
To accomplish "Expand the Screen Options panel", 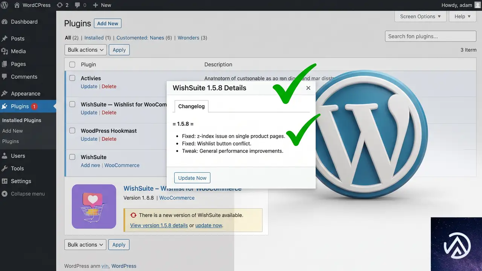I will 421,17.
